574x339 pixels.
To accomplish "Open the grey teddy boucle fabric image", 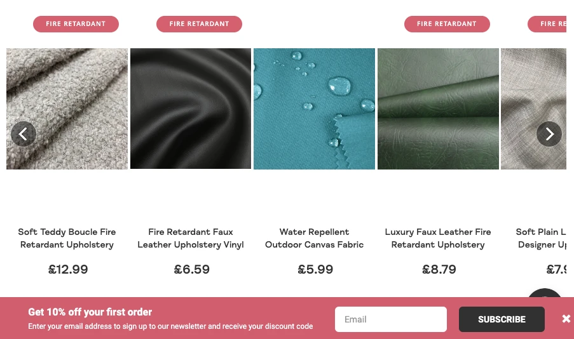I will (67, 109).
